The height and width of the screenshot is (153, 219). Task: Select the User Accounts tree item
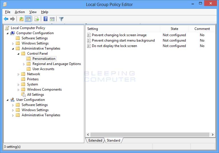point(43,69)
